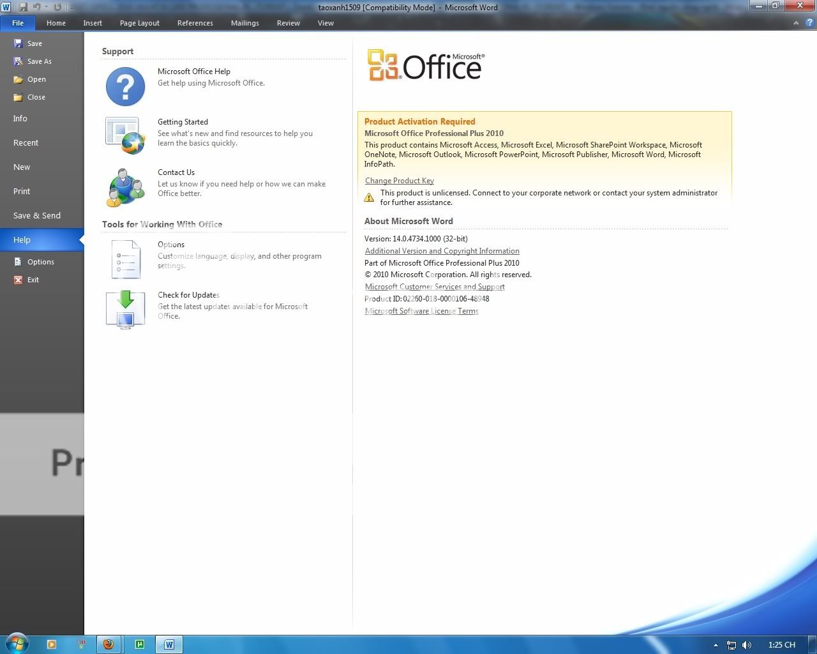Select Help in the Backstage menu
The height and width of the screenshot is (654, 817).
41,240
